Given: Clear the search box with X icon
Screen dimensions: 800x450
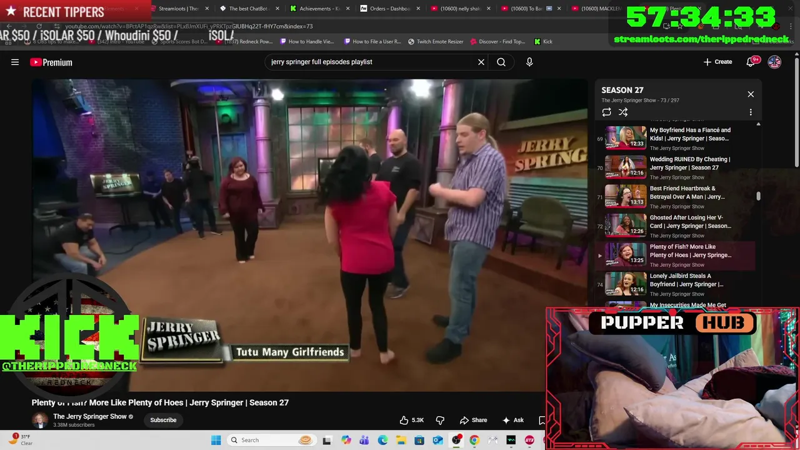Looking at the screenshot, I should pos(481,62).
